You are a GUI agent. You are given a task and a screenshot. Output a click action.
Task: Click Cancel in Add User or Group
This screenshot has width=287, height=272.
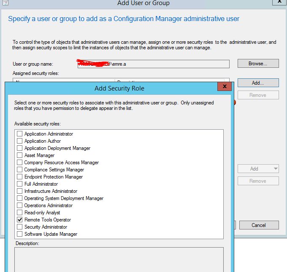pos(259,225)
